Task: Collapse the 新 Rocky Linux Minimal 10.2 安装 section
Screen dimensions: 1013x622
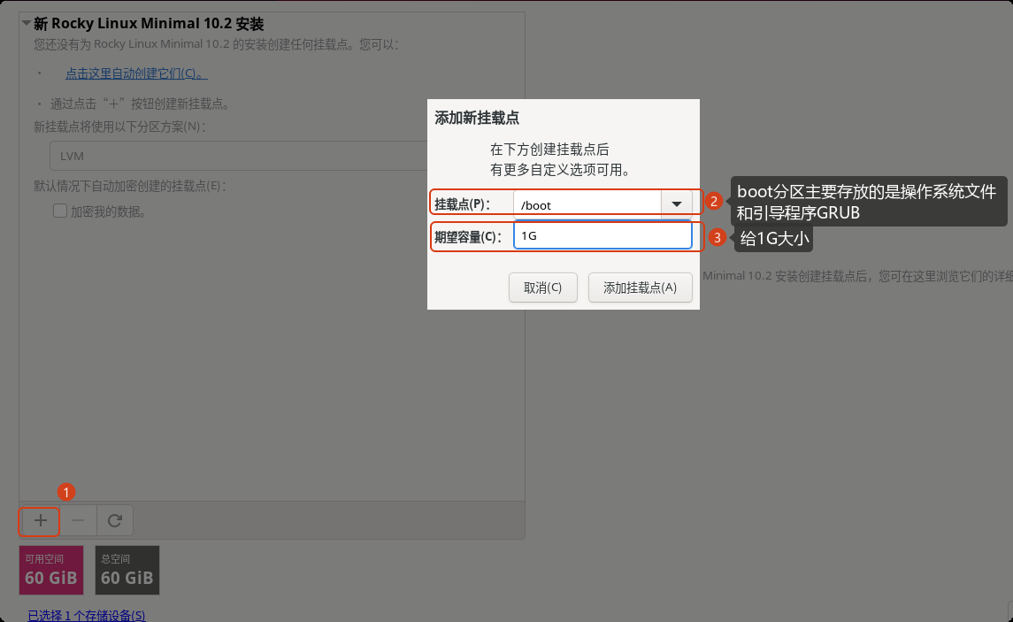Action: [x=27, y=23]
